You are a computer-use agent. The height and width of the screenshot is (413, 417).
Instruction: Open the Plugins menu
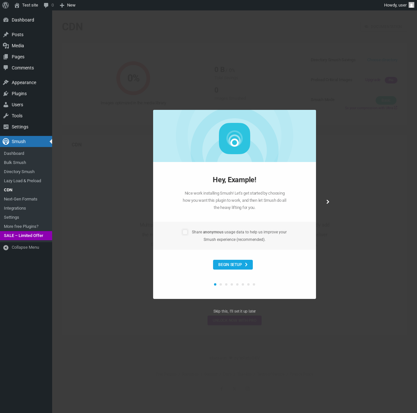click(x=26, y=94)
